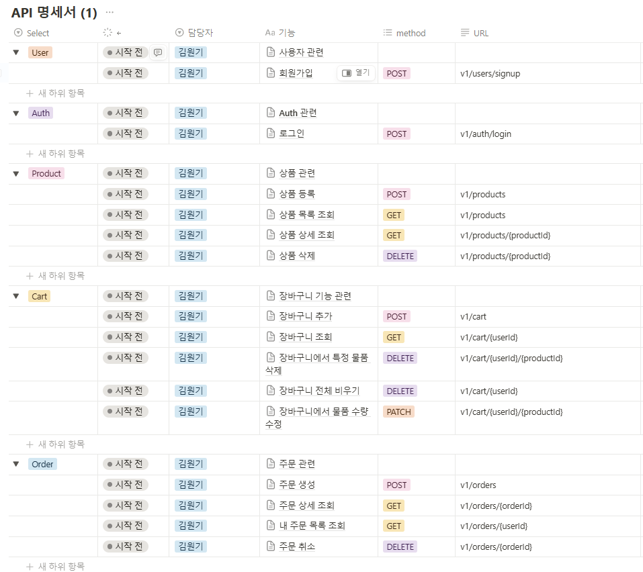Click GET tag in 장바구니 조회 row
This screenshot has height=572, width=643.
point(394,337)
